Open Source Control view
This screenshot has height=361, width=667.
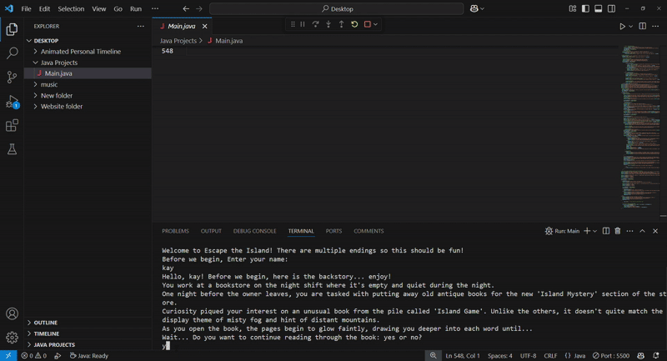(x=12, y=77)
